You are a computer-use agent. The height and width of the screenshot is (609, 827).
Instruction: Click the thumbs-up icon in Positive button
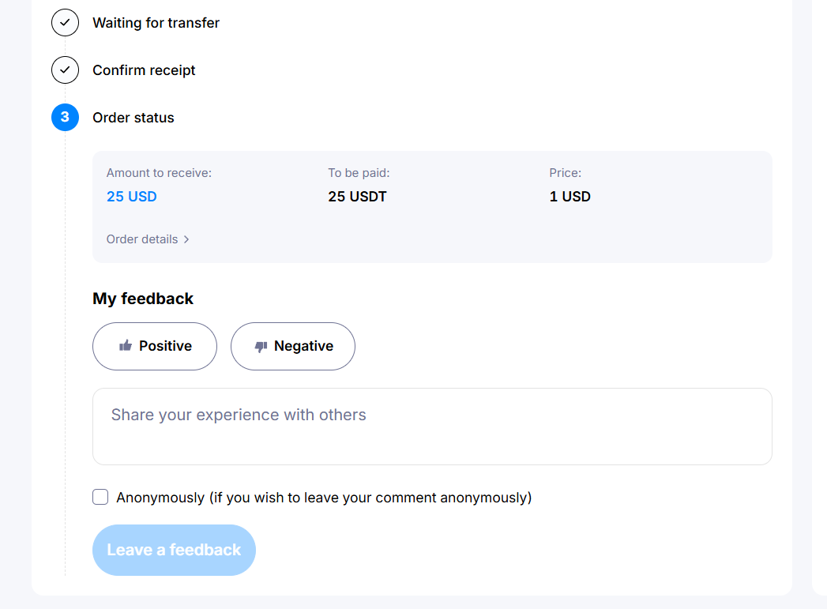click(x=126, y=346)
